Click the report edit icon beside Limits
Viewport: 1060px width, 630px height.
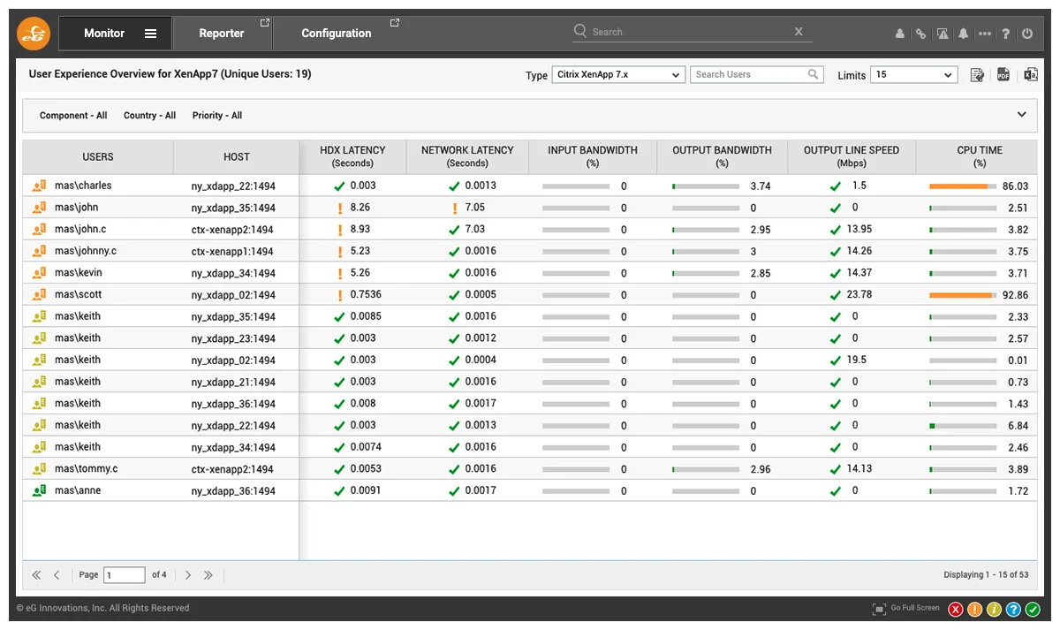coord(977,75)
